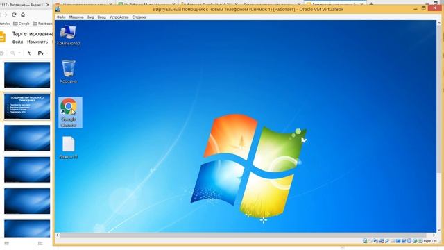Click the Right Ctrl host key indicator
This screenshot has width=444, height=250.
[430, 241]
